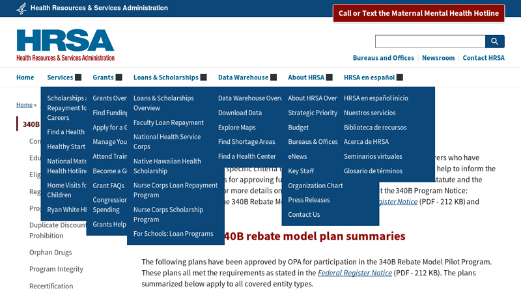The height and width of the screenshot is (293, 521).
Task: Select Nurse Corps Loan Repayment Program
Action: click(175, 190)
